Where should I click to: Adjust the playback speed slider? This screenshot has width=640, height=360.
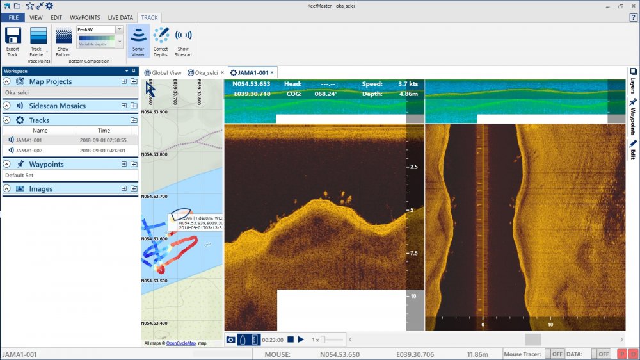point(324,340)
